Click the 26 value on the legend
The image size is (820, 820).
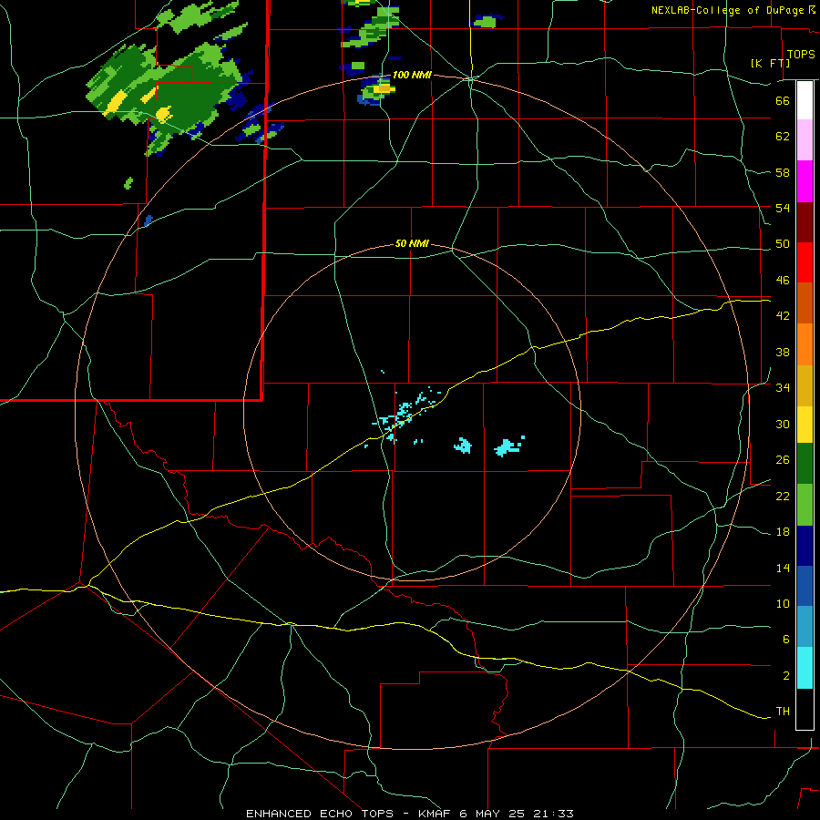point(783,460)
